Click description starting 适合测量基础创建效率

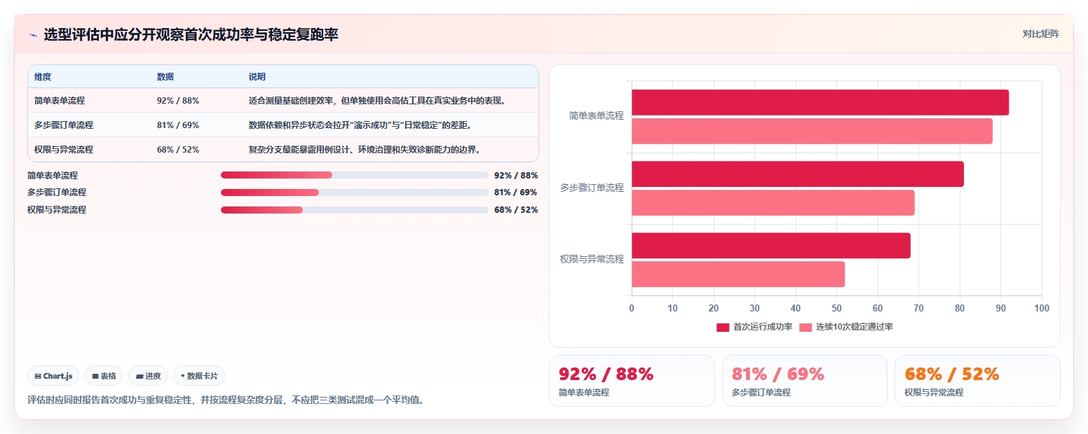pyautogui.click(x=377, y=101)
